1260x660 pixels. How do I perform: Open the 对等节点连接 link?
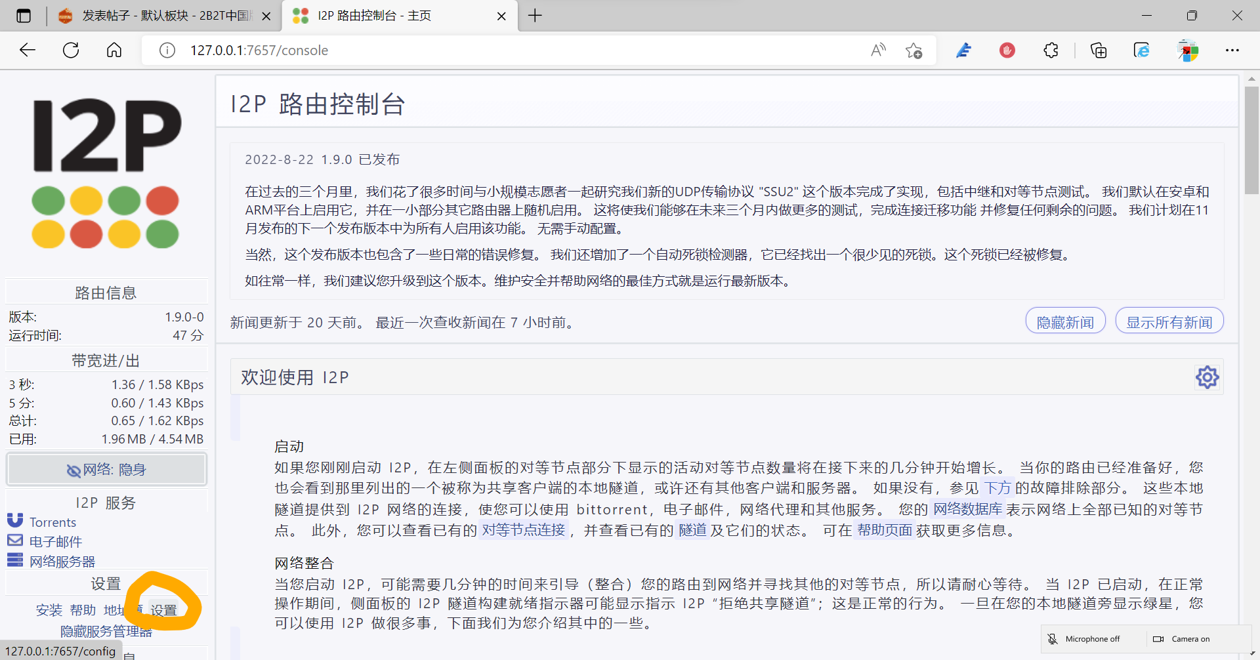coord(524,530)
